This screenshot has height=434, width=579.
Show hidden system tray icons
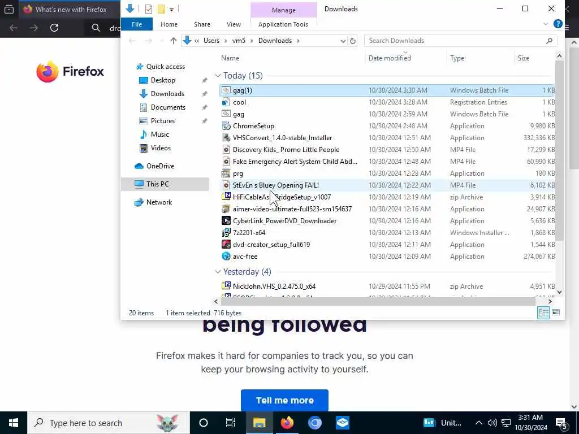tap(478, 423)
